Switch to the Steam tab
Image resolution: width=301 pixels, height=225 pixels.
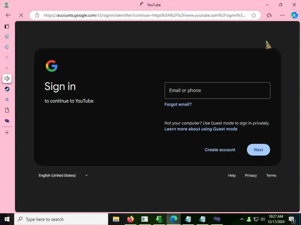click(7, 89)
